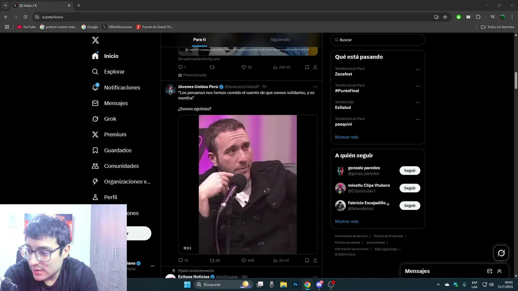
Task: Open account menu three dots in sidebar
Action: [153, 266]
